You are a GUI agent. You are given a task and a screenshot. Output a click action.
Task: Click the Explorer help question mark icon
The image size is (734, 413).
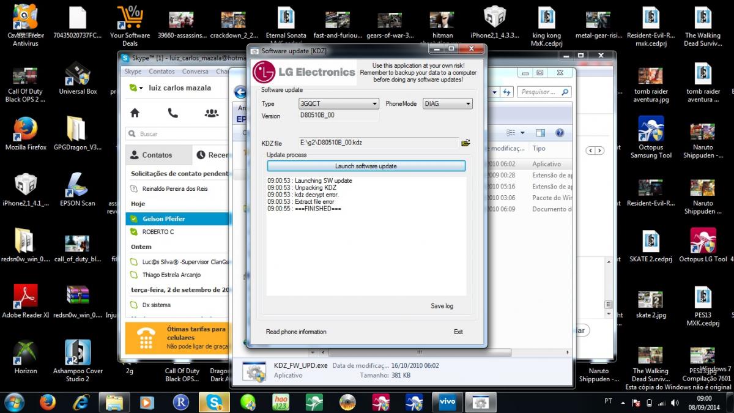[559, 133]
